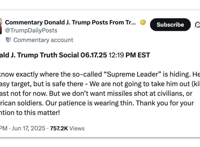Open the Grok icon beside Subscribe

click(x=197, y=25)
